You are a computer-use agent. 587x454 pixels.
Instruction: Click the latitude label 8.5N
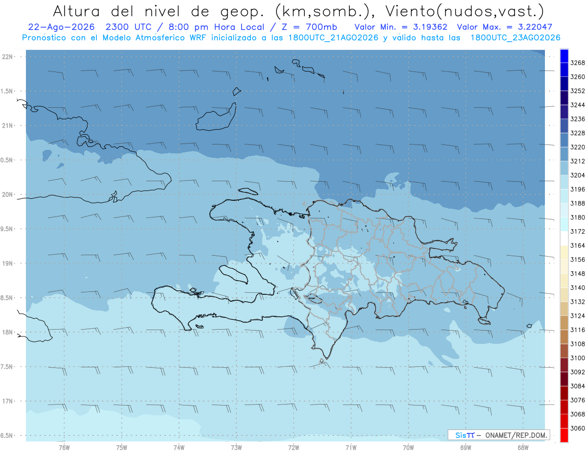7,298
